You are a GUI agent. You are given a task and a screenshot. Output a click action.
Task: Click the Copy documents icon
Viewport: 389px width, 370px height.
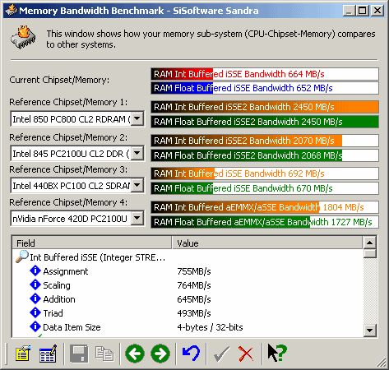pyautogui.click(x=104, y=354)
